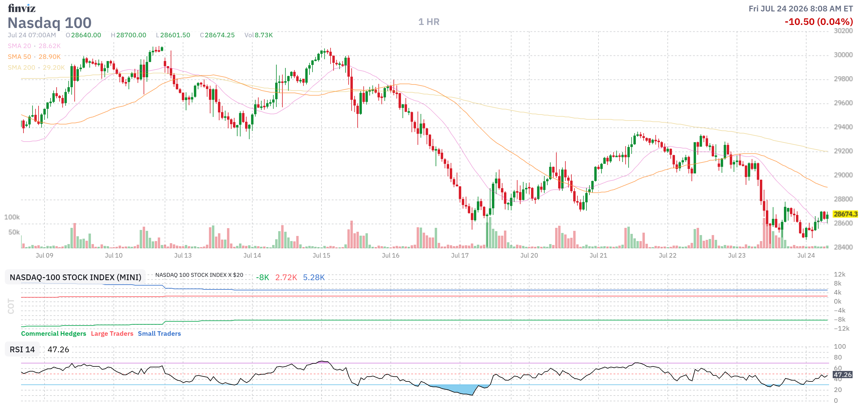Screen dimensions: 861x410
Task: Click the 50k volume axis label
Action: (14, 232)
